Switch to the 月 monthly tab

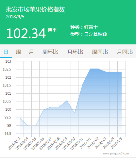pos(31,52)
